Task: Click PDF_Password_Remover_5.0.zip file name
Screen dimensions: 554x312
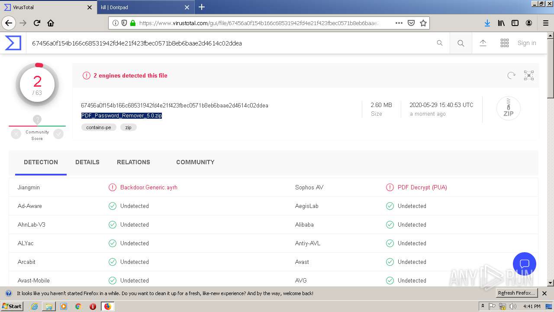Action: 122,116
